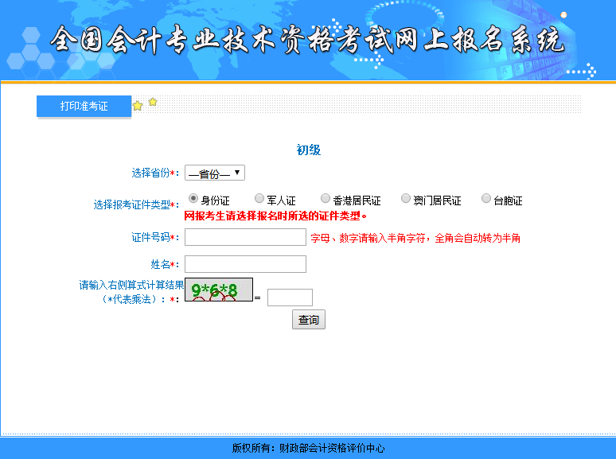This screenshot has width=616, height=459.
Task: Focus the 姓名 name input field
Action: pos(246,264)
